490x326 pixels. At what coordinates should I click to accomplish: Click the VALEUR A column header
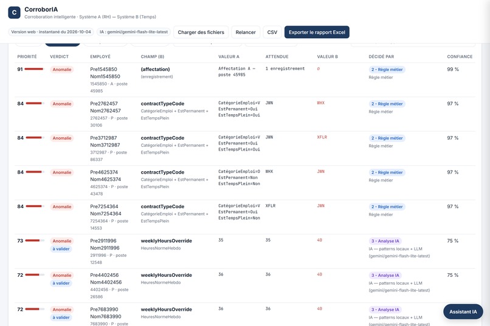[229, 56]
